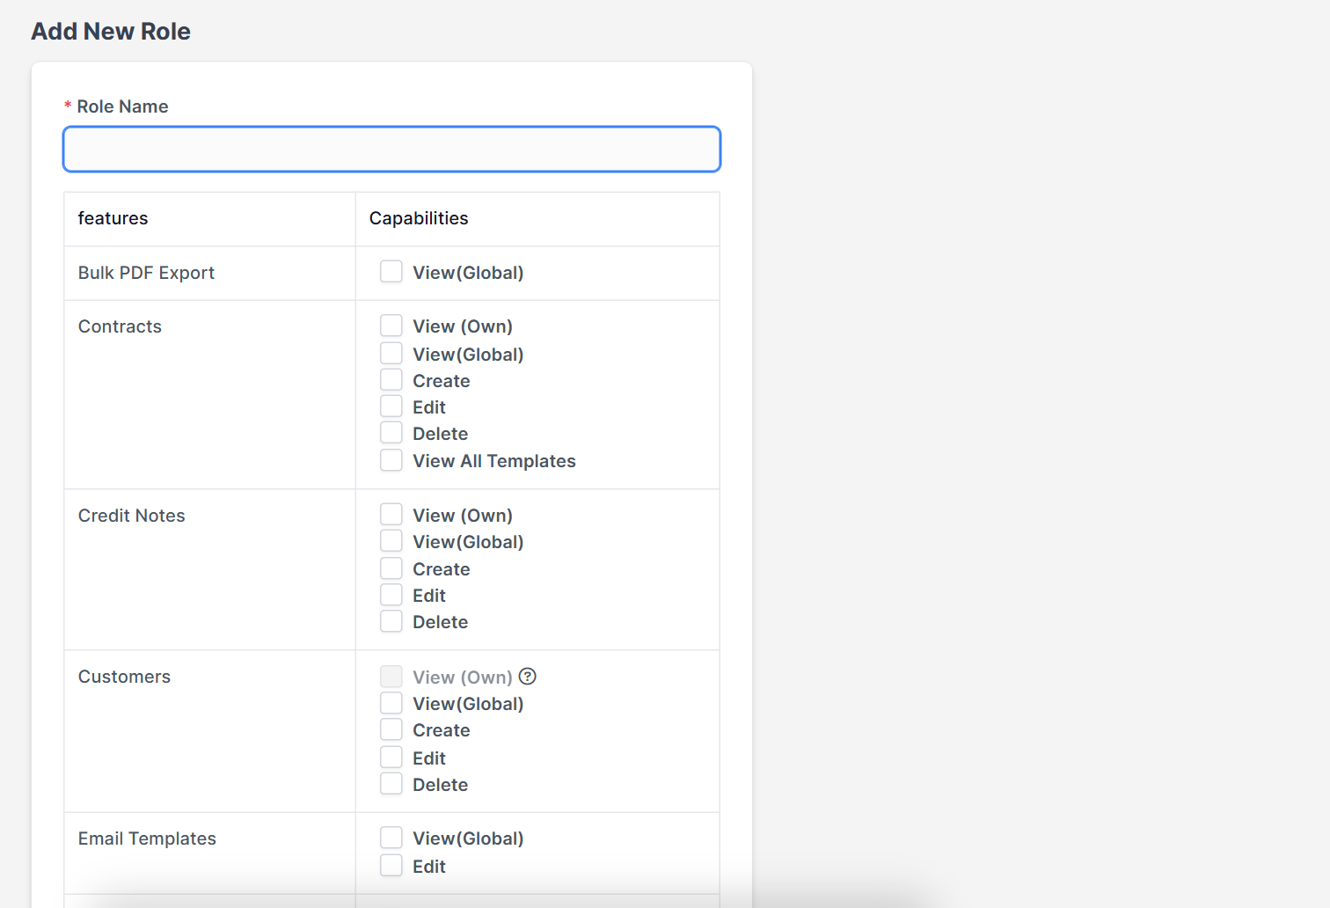Click the 'Contracts' feature name
Viewport: 1330px width, 908px height.
coord(120,326)
